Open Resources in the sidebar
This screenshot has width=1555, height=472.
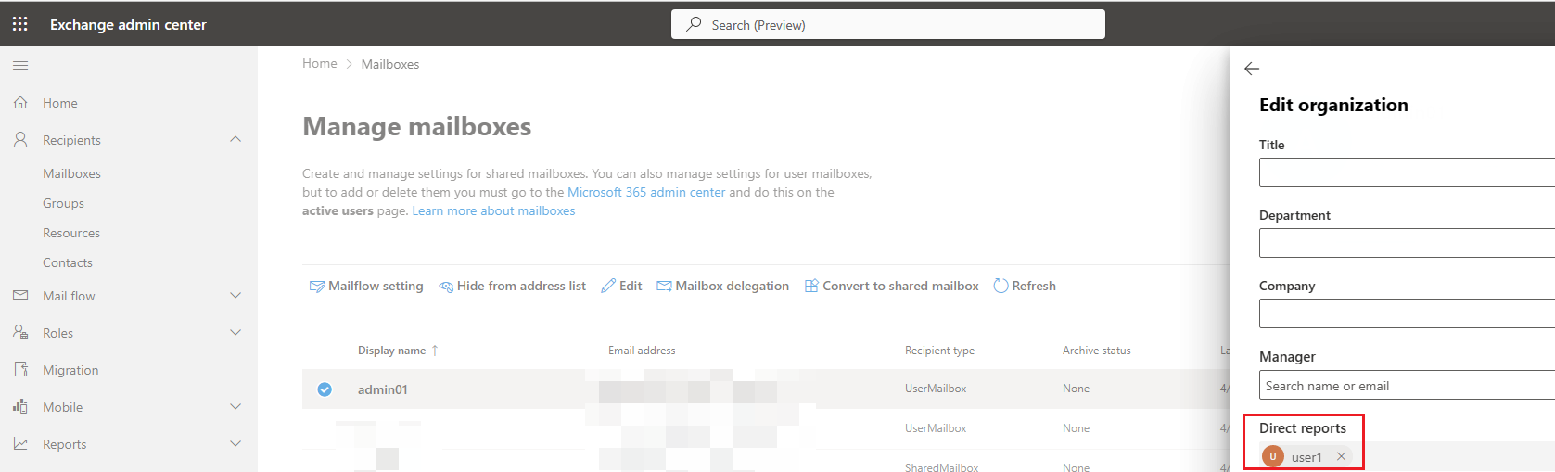pyautogui.click(x=71, y=233)
